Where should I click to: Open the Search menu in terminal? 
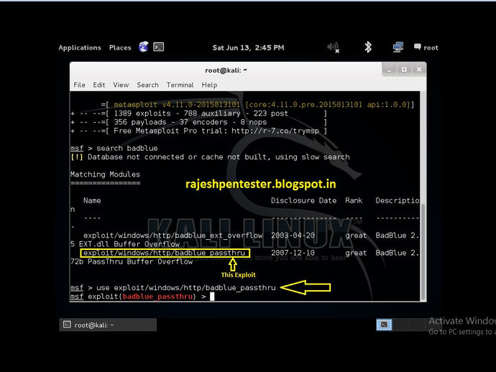(147, 85)
